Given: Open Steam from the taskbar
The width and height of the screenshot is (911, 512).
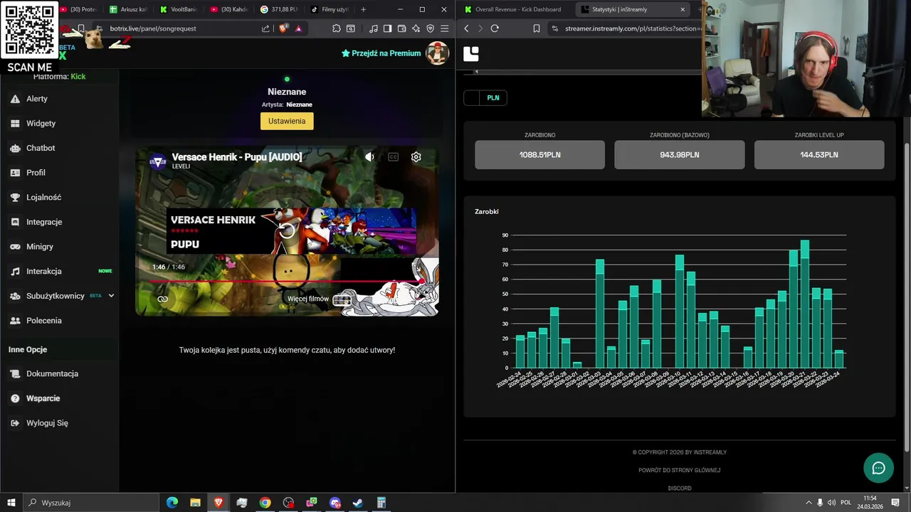Looking at the screenshot, I should point(358,503).
